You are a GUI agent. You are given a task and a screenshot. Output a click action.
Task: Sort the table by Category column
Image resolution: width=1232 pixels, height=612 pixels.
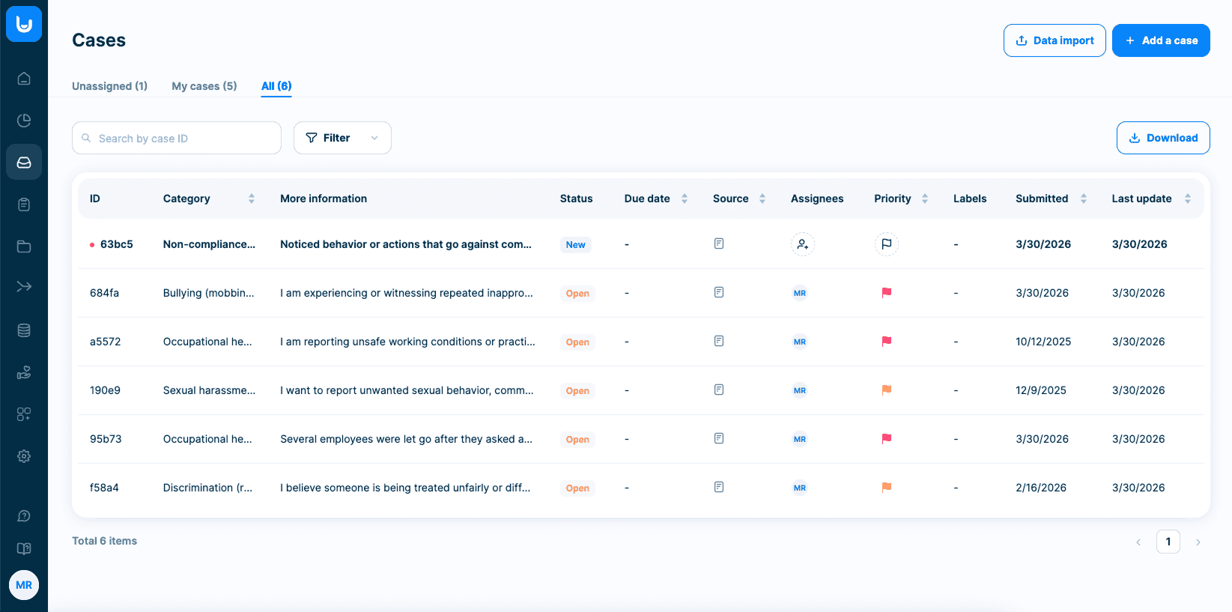coord(251,199)
